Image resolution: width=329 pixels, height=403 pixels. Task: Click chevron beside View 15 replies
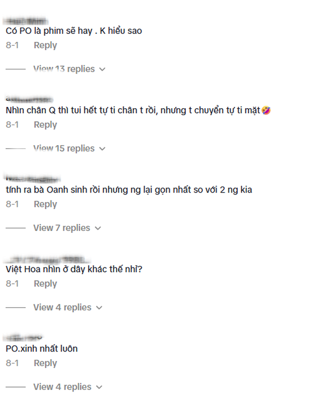(x=102, y=149)
